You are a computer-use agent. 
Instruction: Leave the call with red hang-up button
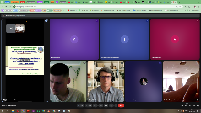(121, 105)
